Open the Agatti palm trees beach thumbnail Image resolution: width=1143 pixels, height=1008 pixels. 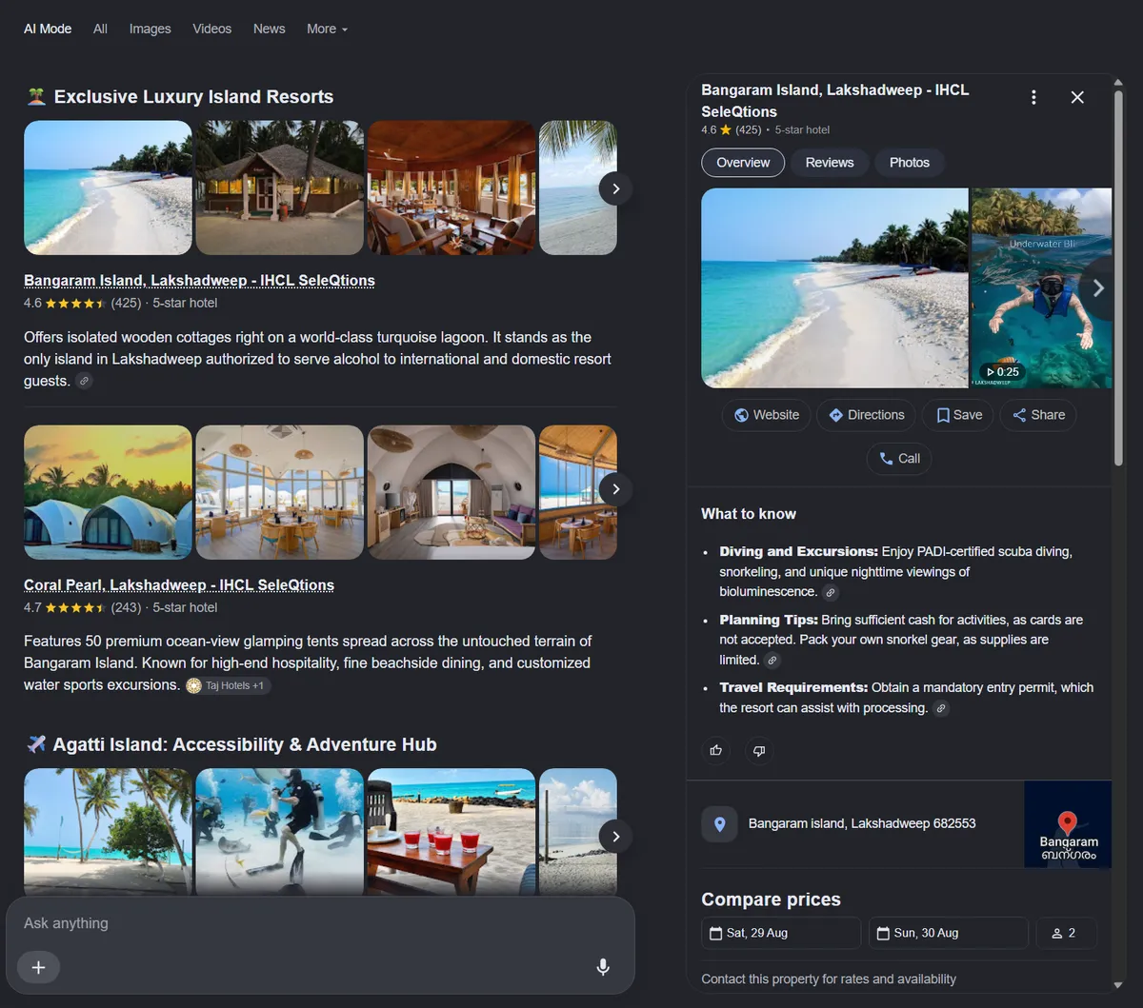click(x=108, y=832)
